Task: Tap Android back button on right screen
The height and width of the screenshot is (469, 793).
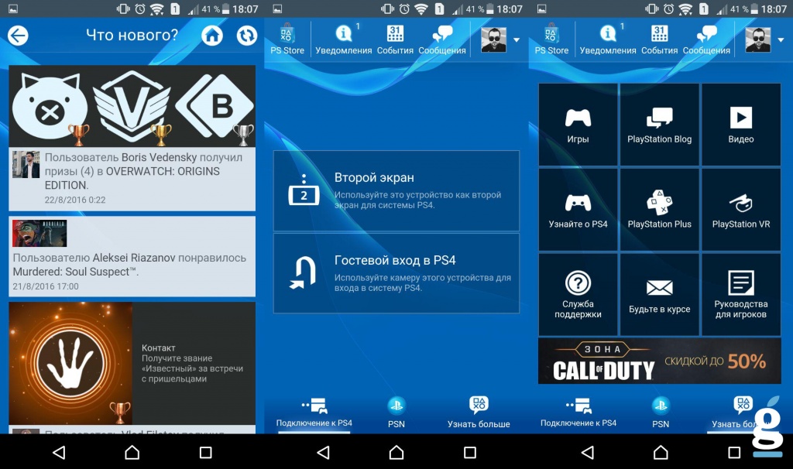Action: pos(588,452)
